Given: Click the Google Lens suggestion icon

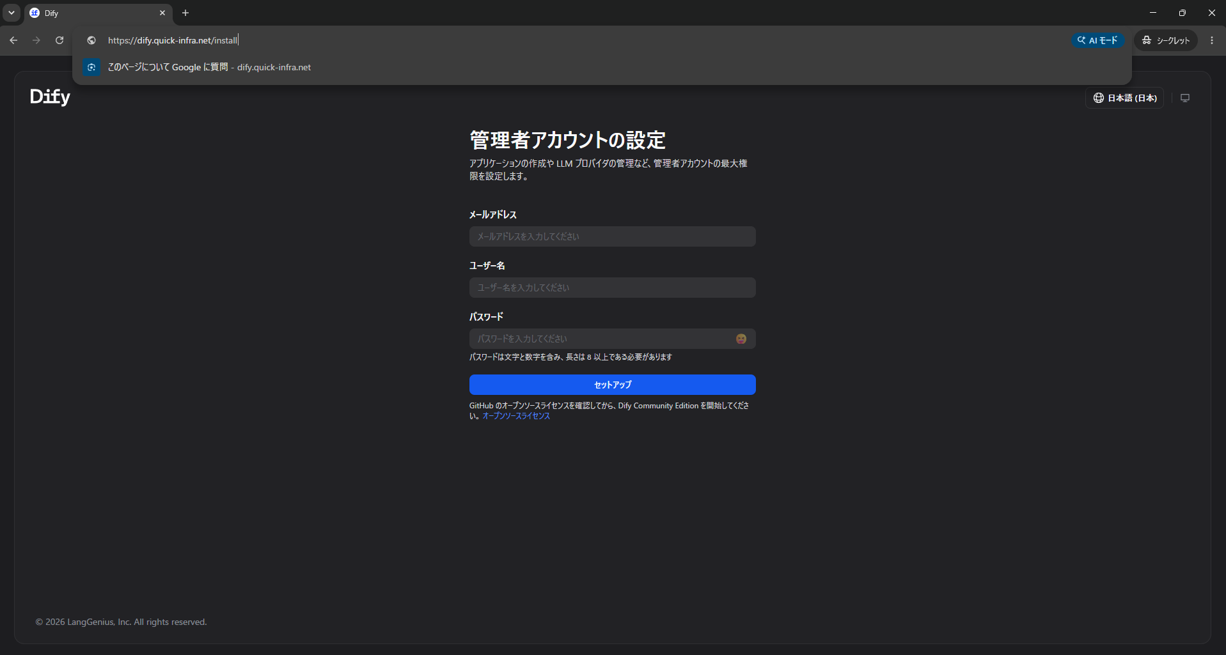Looking at the screenshot, I should [91, 67].
